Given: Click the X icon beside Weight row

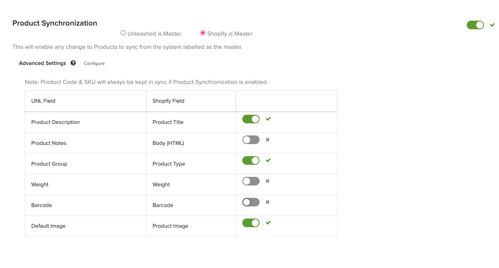Looking at the screenshot, I should coord(267,181).
